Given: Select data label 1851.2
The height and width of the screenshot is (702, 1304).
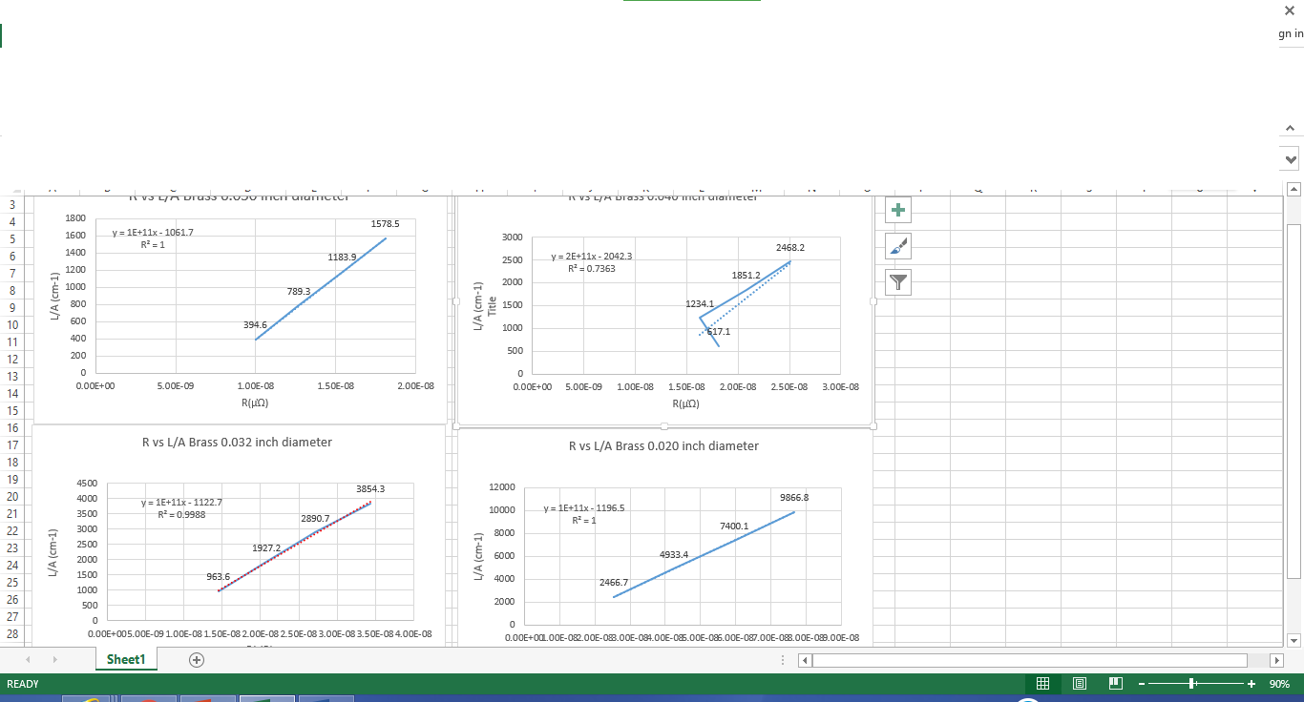Looking at the screenshot, I should 746,276.
